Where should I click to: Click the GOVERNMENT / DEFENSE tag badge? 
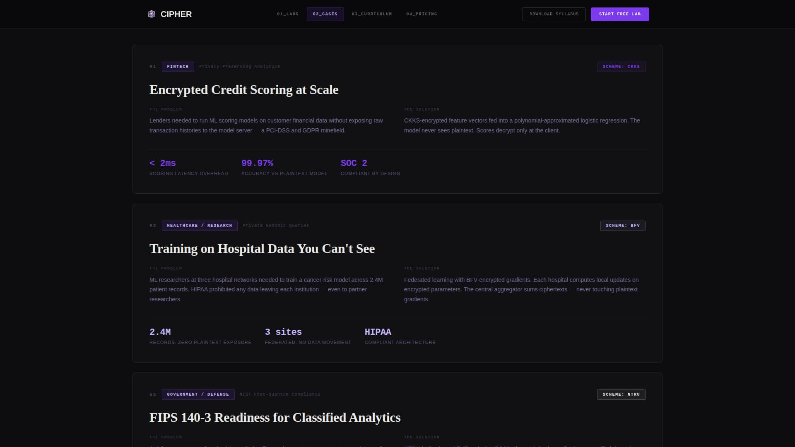pos(198,394)
